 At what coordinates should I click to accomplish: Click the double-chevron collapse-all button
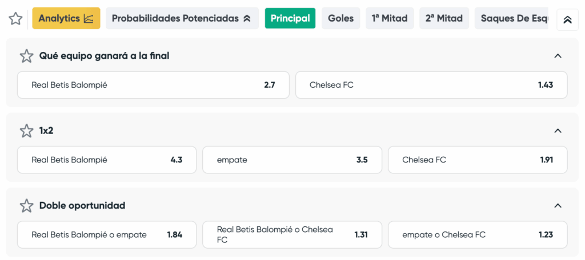click(567, 20)
